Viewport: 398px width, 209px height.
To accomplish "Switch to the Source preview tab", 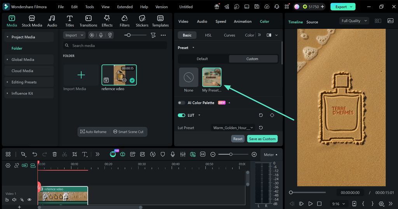I will click(312, 22).
